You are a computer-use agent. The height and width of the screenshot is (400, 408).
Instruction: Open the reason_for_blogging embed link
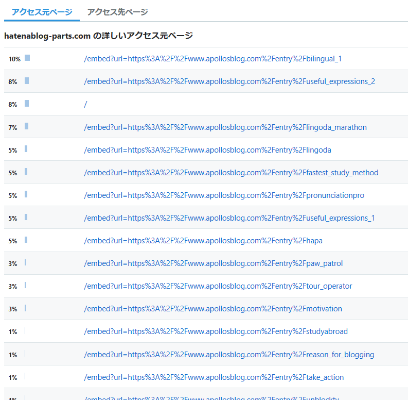point(229,355)
